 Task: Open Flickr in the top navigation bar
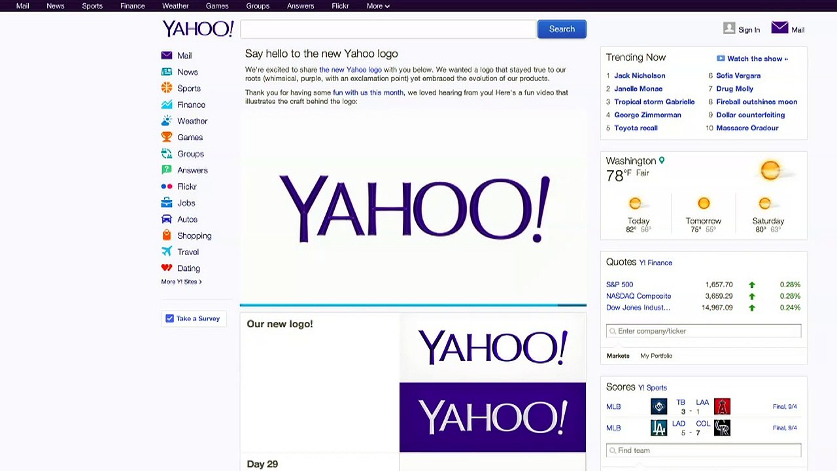tap(340, 6)
